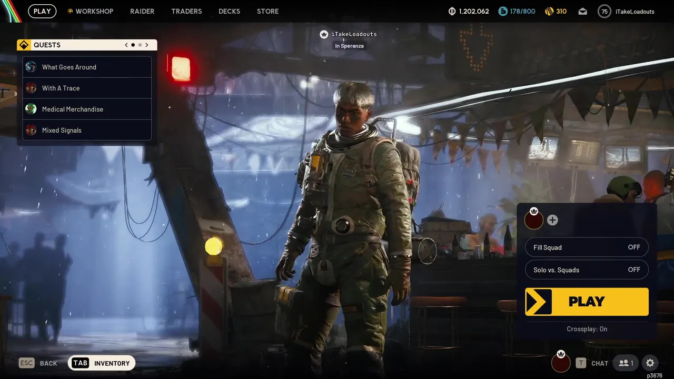Click the T key icon for chat
This screenshot has height=379, width=674.
(x=581, y=363)
